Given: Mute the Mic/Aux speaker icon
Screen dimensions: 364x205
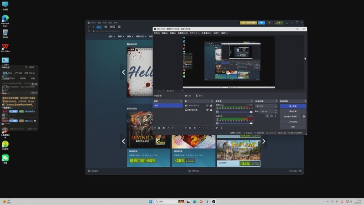Looking at the screenshot, I should (217, 112).
